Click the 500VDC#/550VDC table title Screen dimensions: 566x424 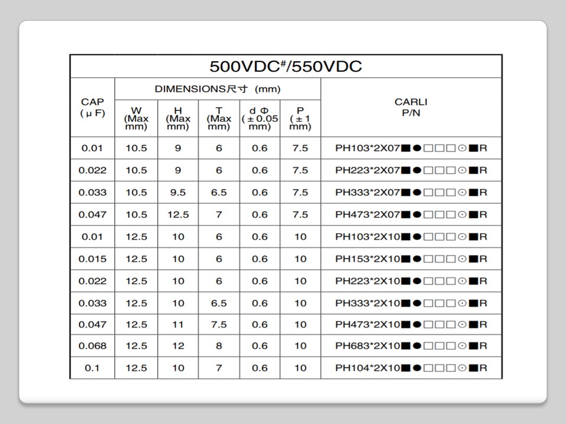pyautogui.click(x=286, y=66)
